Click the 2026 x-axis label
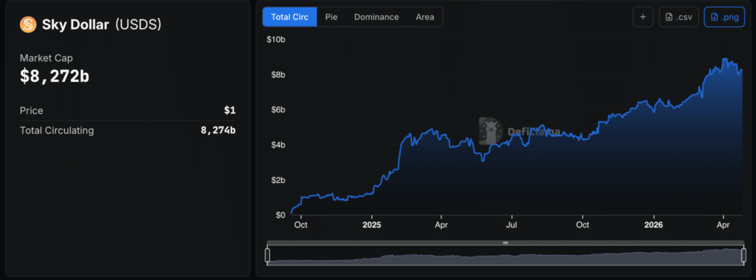 coord(654,225)
